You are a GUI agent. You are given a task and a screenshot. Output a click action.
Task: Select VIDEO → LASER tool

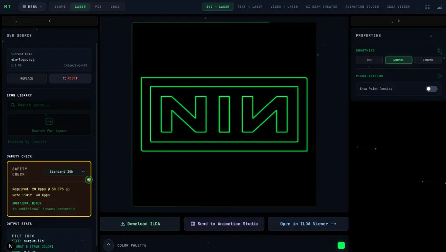click(x=284, y=7)
